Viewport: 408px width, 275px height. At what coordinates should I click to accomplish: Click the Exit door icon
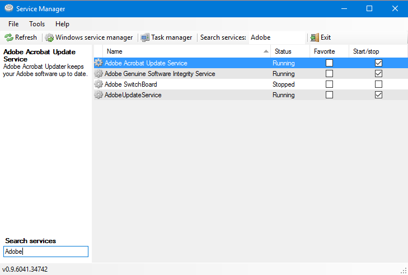pos(315,37)
